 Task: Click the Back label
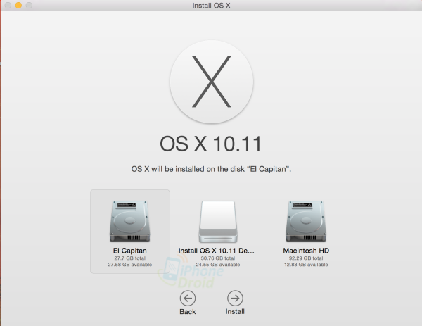(x=188, y=312)
